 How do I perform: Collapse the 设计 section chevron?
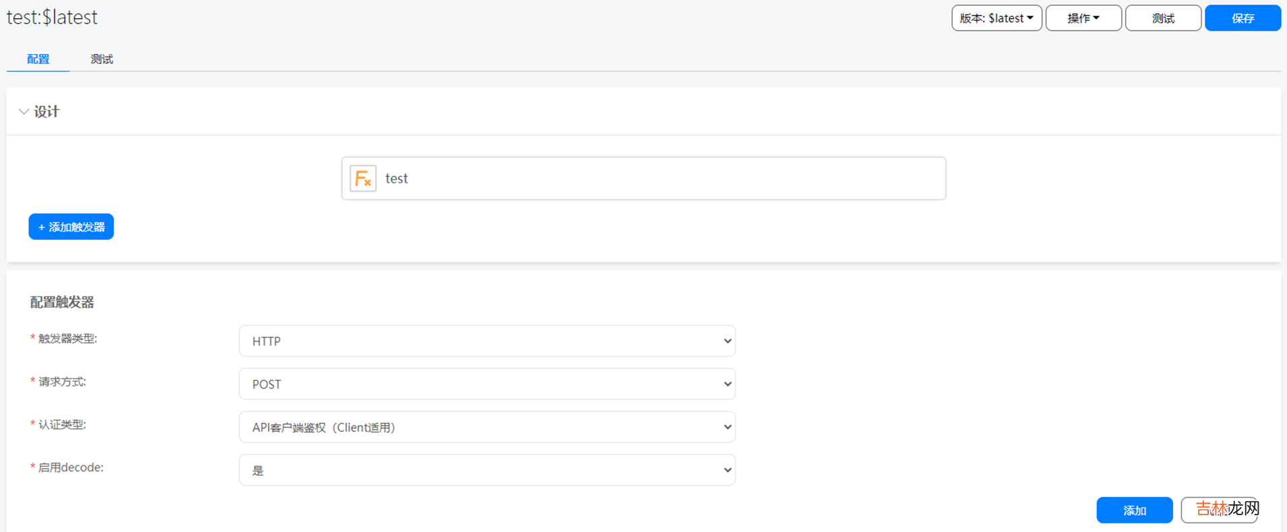24,112
